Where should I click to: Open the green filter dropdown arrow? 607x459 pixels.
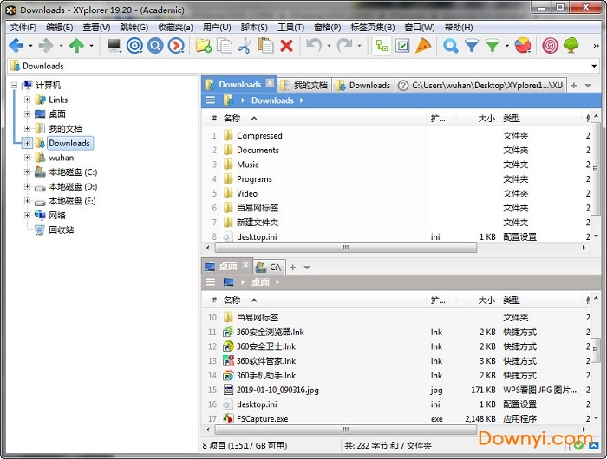click(507, 46)
